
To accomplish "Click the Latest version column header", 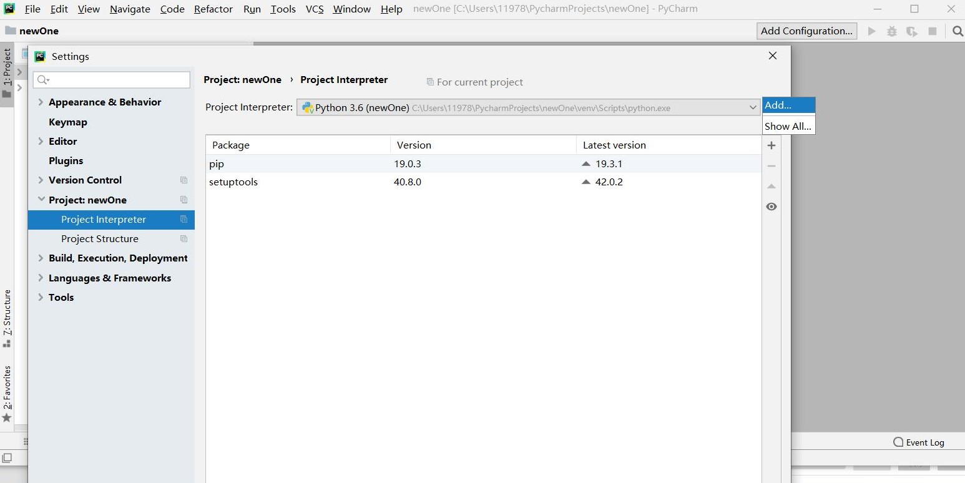I will coord(669,145).
